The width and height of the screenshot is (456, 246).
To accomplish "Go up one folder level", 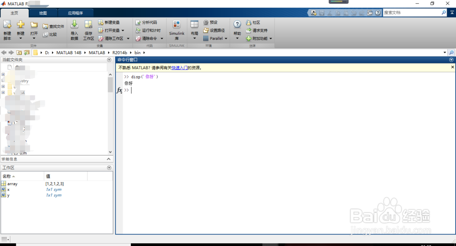I will click(19, 52).
